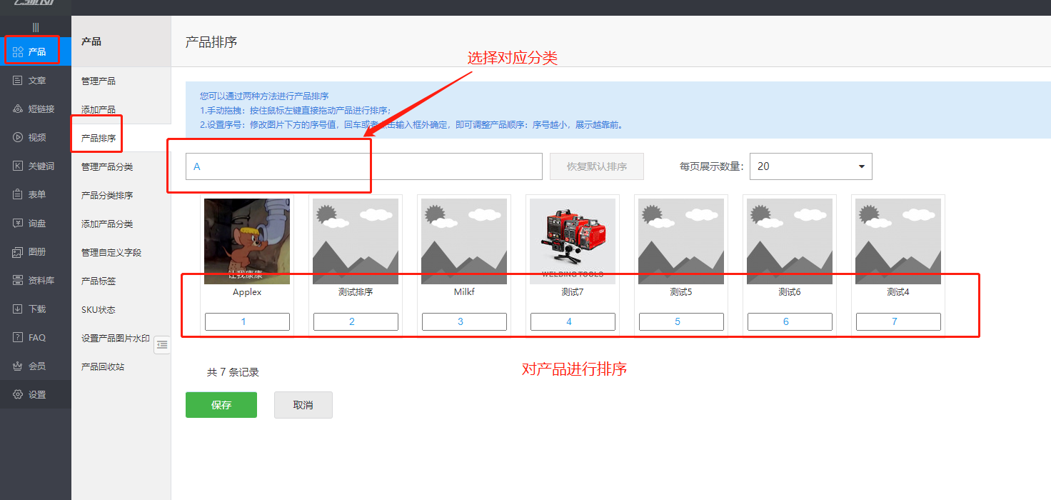This screenshot has width=1051, height=500.
Task: Click the 产品 icon in the left sidebar
Action: [x=19, y=51]
